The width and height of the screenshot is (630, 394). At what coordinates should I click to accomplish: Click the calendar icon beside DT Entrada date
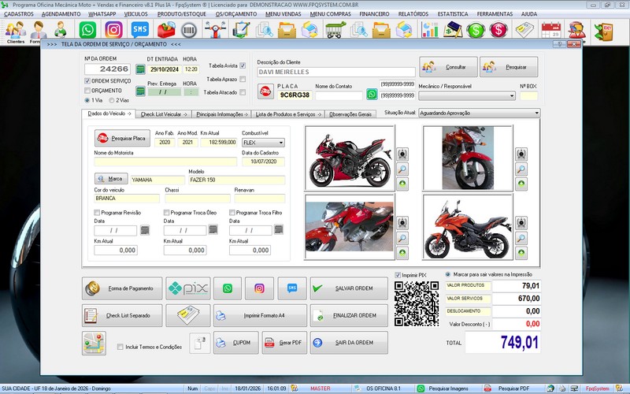point(141,69)
